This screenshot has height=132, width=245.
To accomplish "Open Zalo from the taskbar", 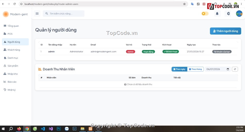I will point(67,129).
